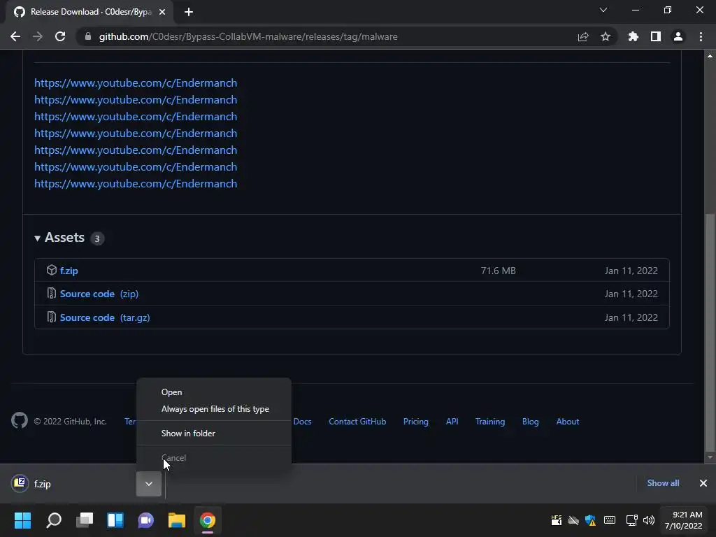Click Cancel in the download menu
716x537 pixels.
(x=214, y=457)
